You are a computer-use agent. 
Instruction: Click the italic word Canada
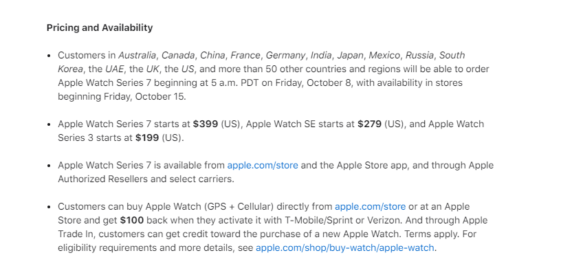pos(178,56)
